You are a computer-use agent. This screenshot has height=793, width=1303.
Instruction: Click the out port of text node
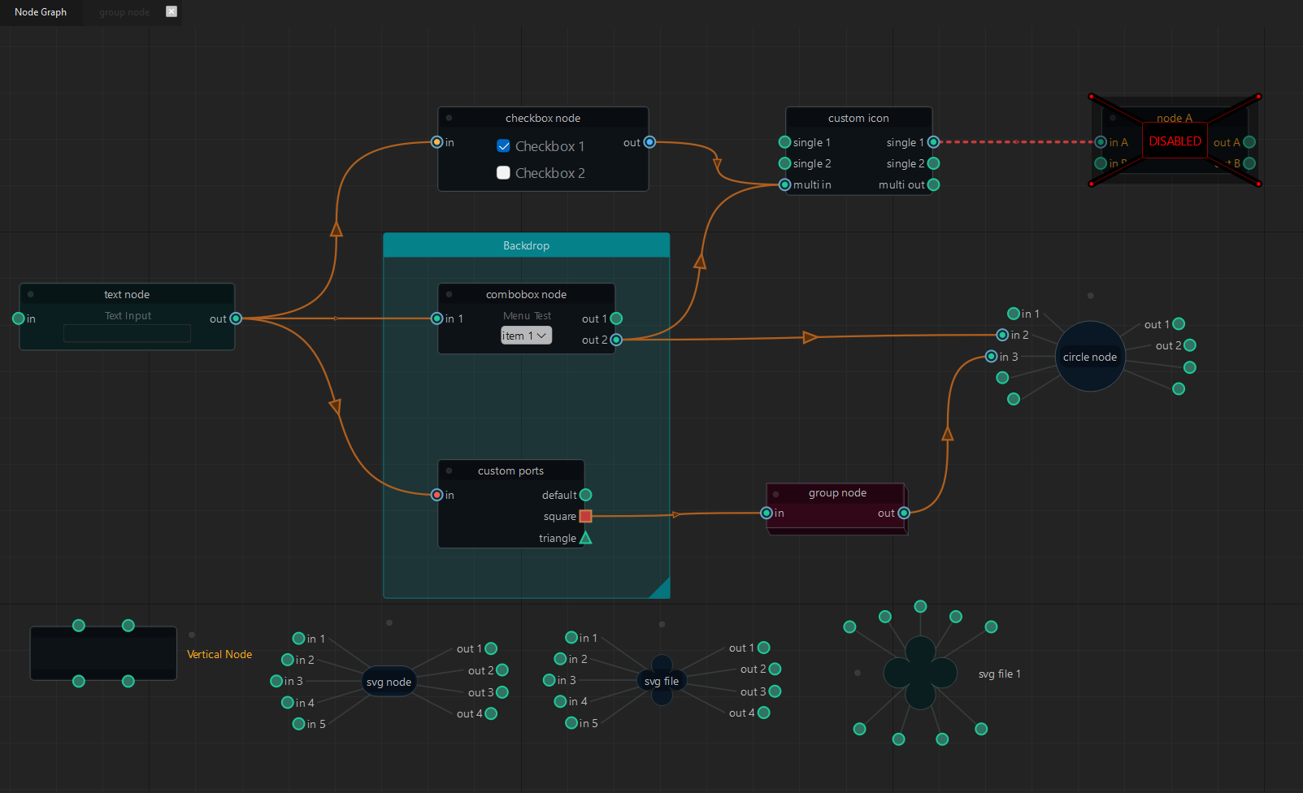[x=236, y=318]
